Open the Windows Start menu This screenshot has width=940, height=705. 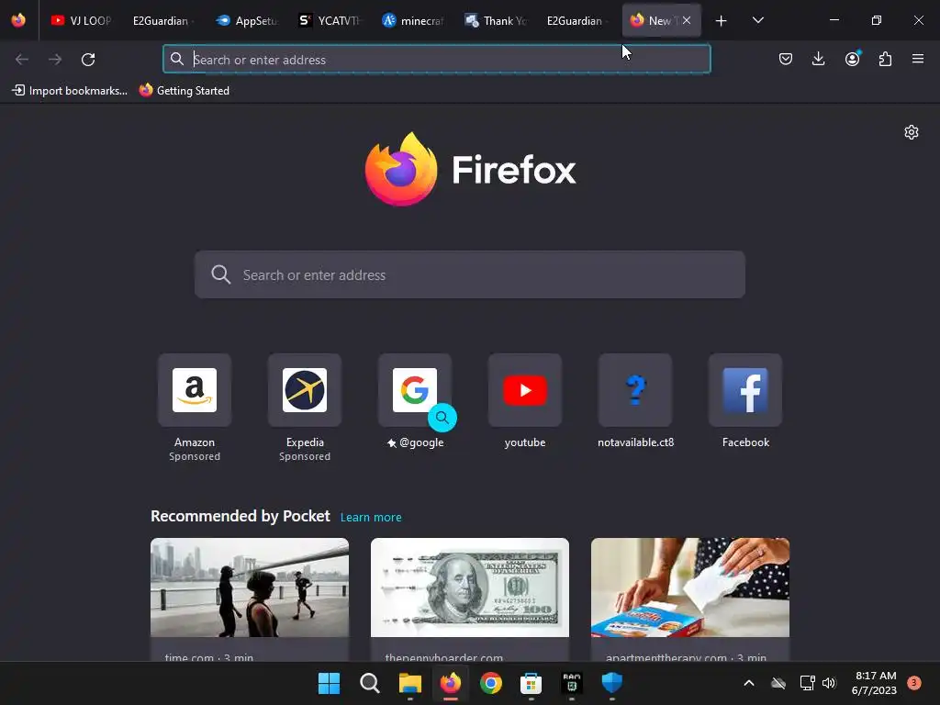330,683
